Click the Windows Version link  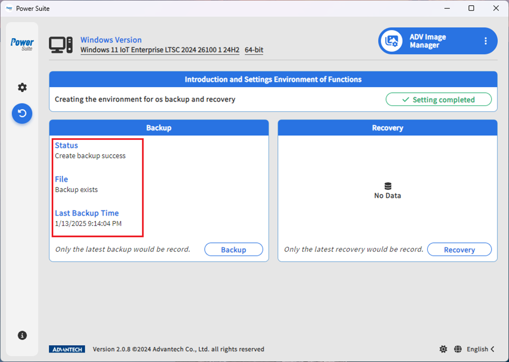click(x=111, y=40)
